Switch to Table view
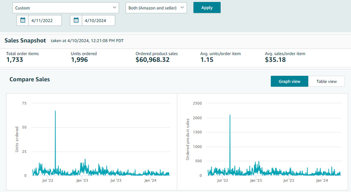351x192 pixels. 326,81
